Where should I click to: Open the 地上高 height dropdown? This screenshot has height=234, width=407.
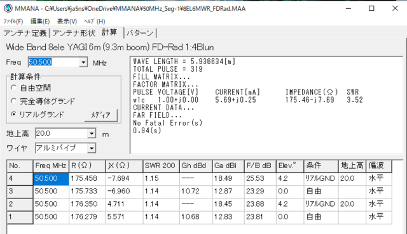pos(92,134)
